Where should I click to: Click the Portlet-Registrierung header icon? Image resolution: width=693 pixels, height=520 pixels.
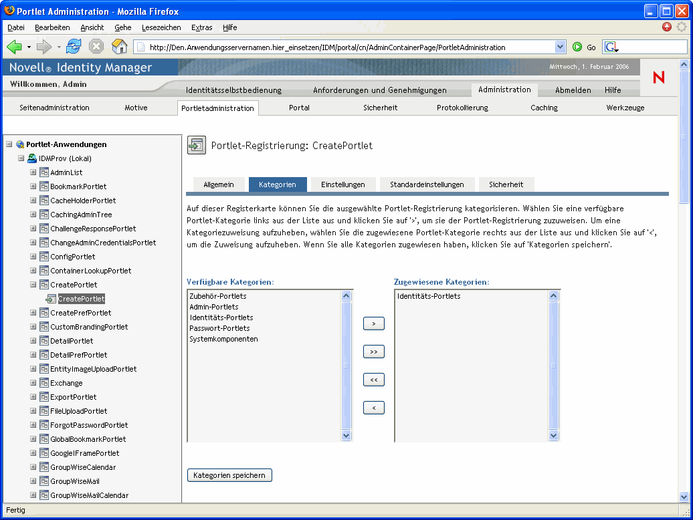(197, 145)
